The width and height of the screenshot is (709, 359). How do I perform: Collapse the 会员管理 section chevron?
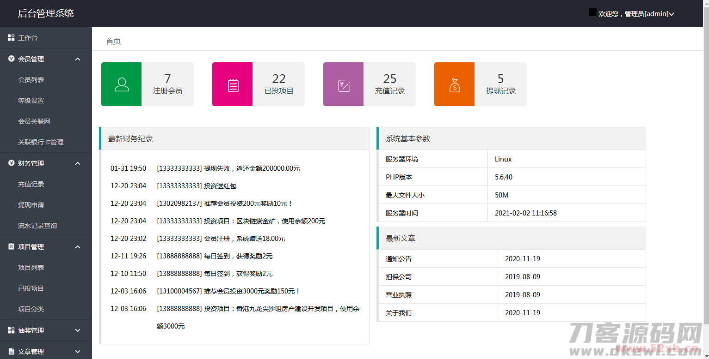tap(78, 59)
